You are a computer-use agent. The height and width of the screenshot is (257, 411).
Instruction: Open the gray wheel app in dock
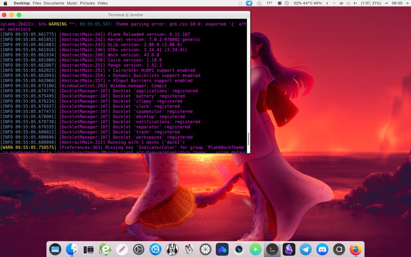coord(206,249)
